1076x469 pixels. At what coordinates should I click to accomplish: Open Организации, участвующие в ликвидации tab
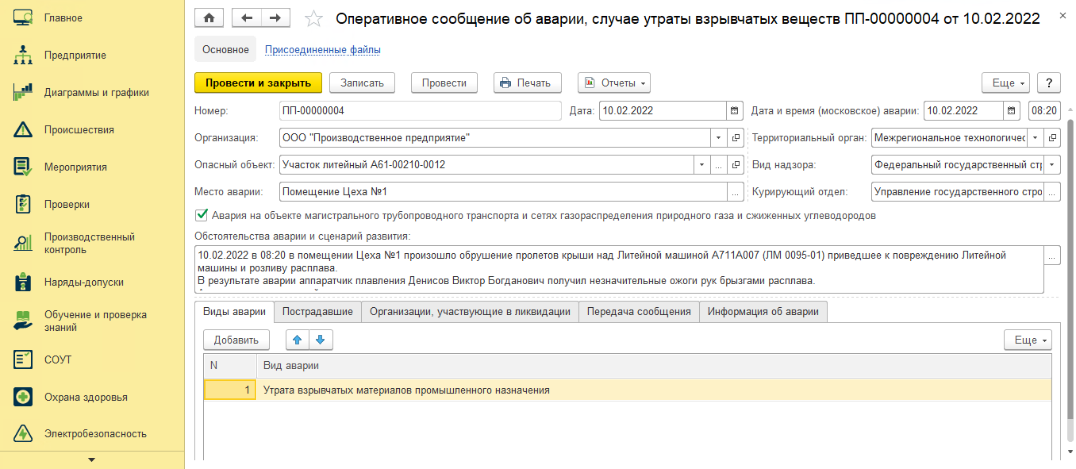[470, 312]
